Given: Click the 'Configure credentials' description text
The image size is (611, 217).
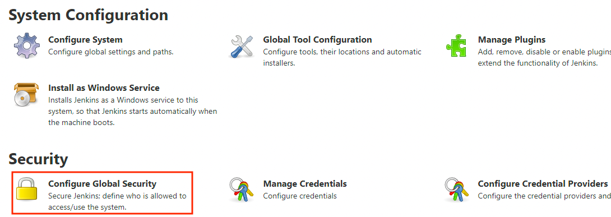Looking at the screenshot, I should pyautogui.click(x=300, y=196).
